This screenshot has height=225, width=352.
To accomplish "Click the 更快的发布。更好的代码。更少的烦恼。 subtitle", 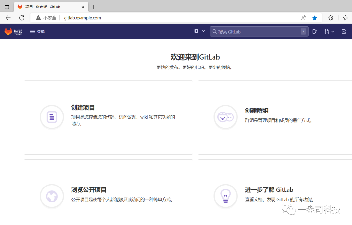I will [194, 67].
